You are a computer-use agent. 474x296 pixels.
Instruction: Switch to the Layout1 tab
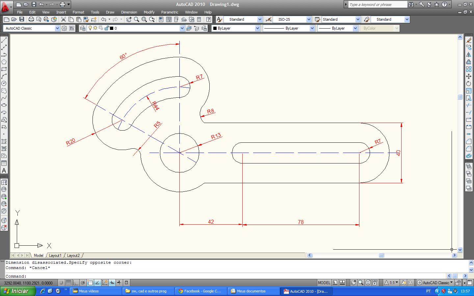(x=55, y=256)
